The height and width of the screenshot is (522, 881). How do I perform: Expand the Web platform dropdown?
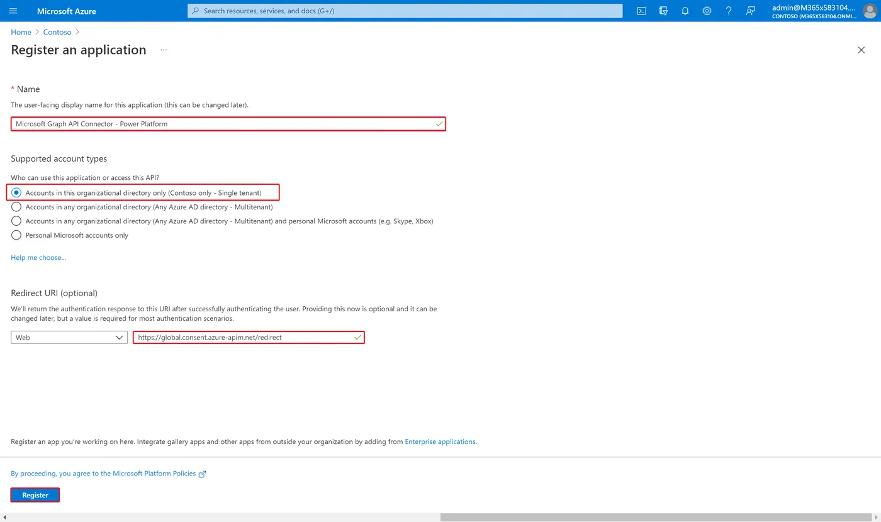pos(69,338)
